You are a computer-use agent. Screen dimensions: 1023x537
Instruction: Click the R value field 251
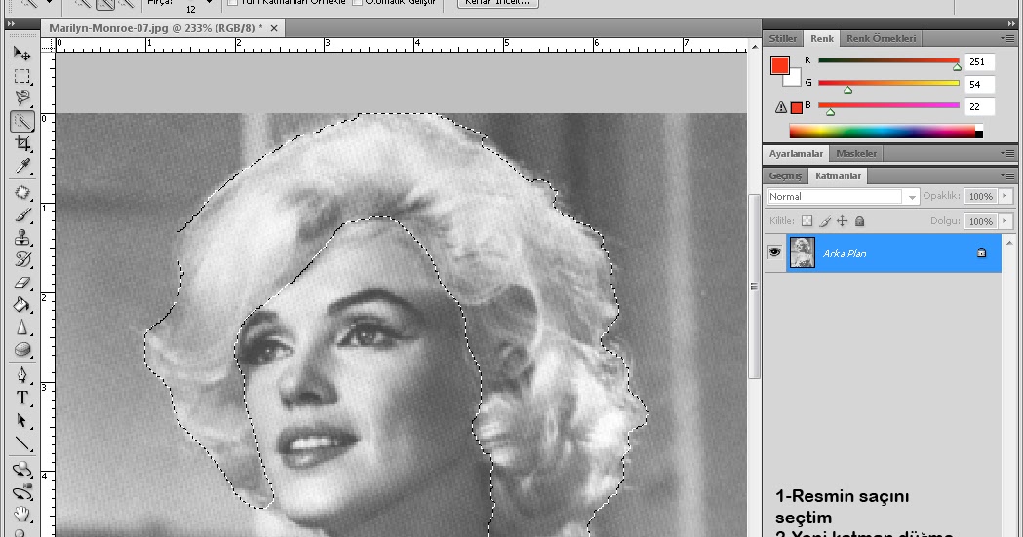[980, 62]
